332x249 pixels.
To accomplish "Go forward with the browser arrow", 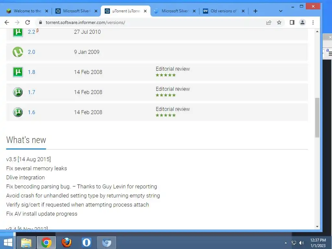I will [x=17, y=22].
